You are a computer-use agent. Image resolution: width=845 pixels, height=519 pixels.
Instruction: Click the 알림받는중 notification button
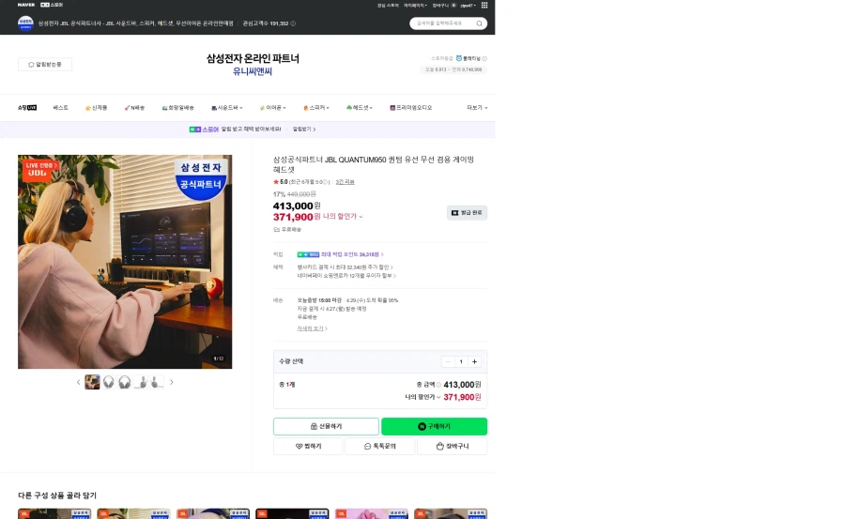tap(45, 64)
